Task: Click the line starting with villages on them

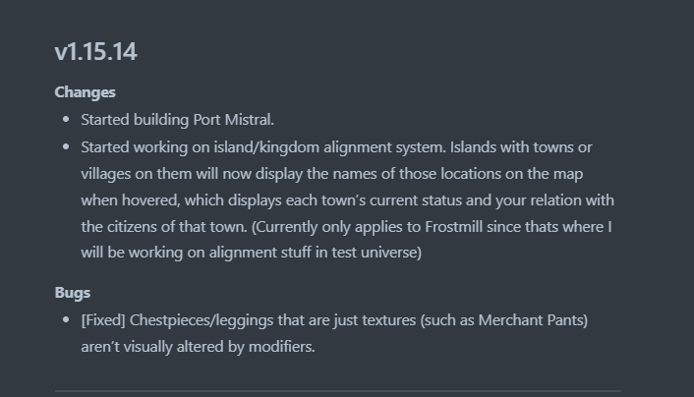Action: point(332,174)
